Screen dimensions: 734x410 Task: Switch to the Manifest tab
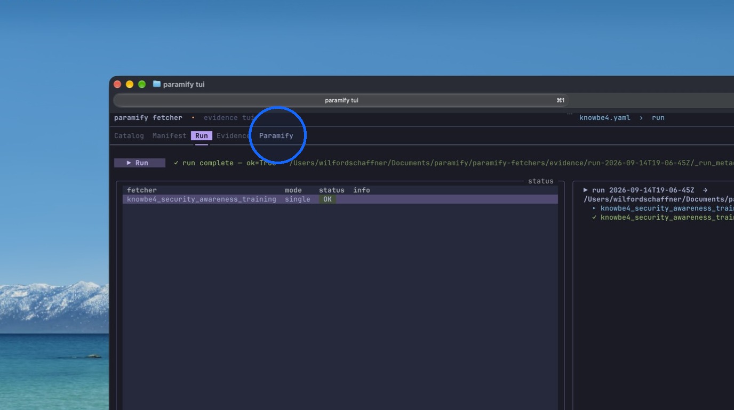click(x=170, y=135)
